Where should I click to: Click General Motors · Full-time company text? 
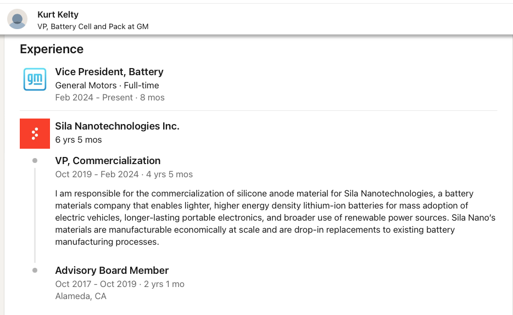tap(107, 85)
